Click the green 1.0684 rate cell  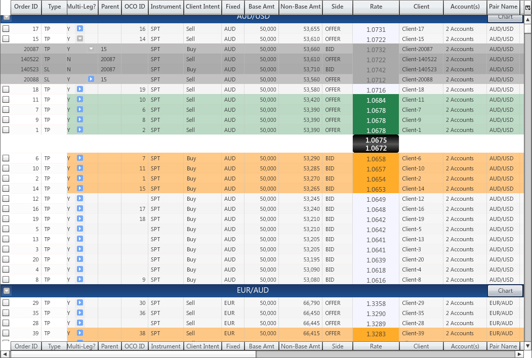coord(376,100)
